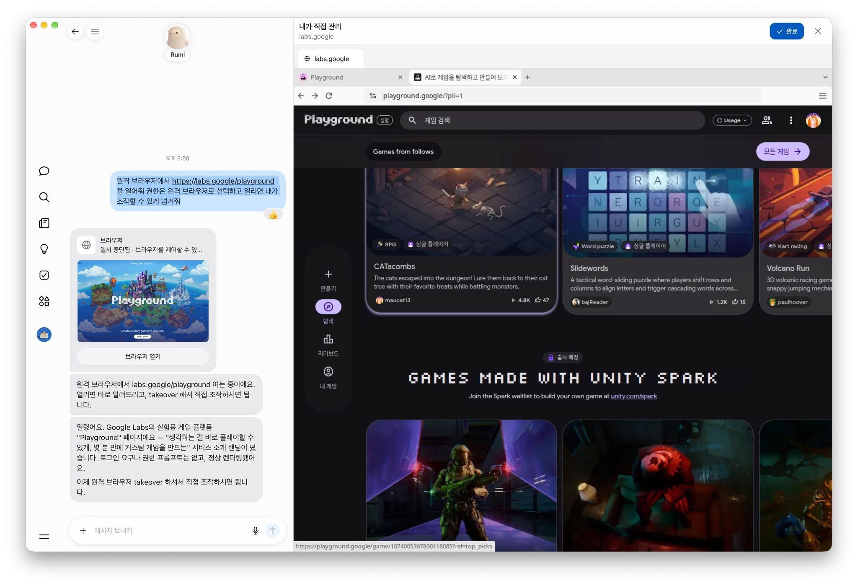Start voice input with microphone icon
Viewport: 858px width, 586px height.
tap(255, 531)
